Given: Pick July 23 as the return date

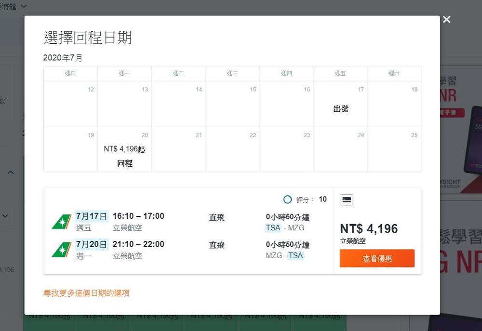Looking at the screenshot, I should 286,149.
